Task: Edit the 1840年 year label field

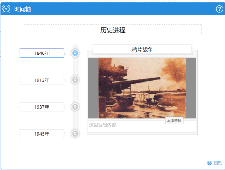Action: (42, 53)
